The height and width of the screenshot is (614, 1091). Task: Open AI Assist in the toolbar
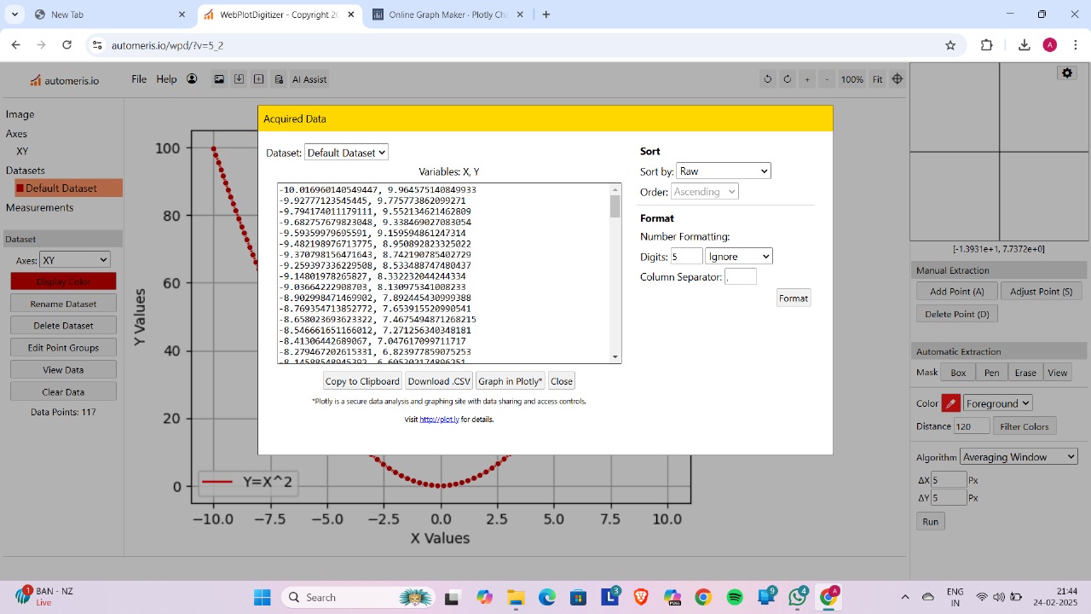(309, 78)
